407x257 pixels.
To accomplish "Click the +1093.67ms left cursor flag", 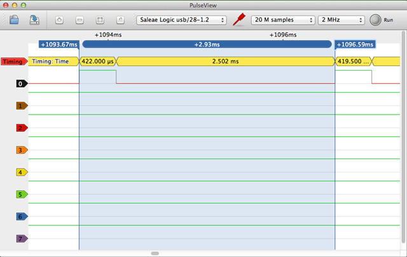I will [59, 45].
